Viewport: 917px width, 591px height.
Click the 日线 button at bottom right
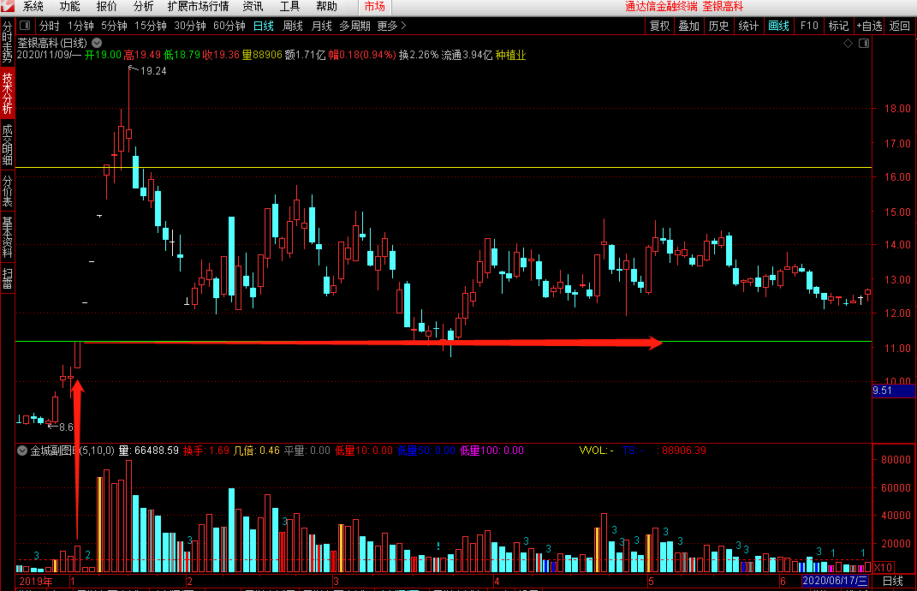pyautogui.click(x=893, y=581)
